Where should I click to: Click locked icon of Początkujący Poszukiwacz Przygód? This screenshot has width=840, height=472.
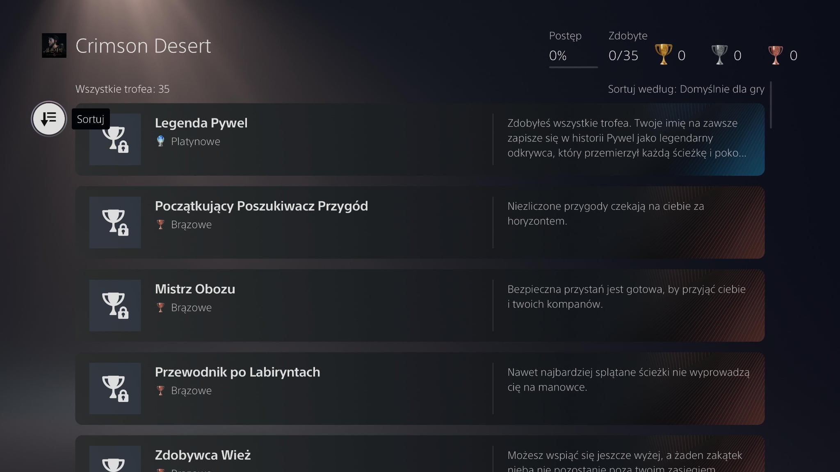[115, 222]
